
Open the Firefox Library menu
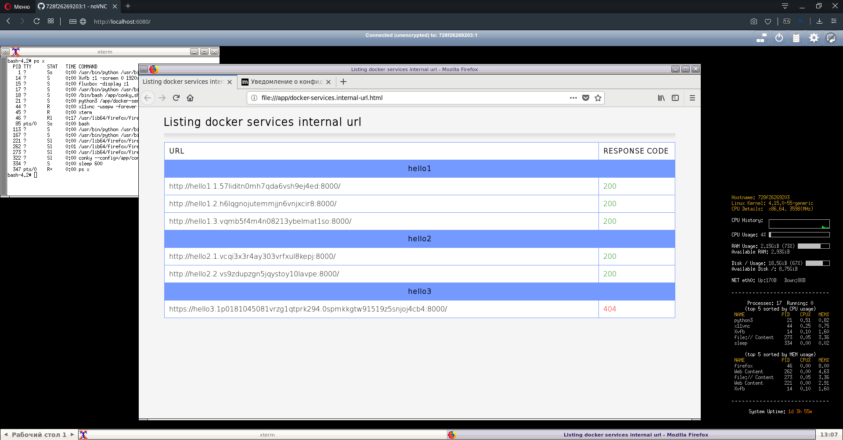[661, 98]
